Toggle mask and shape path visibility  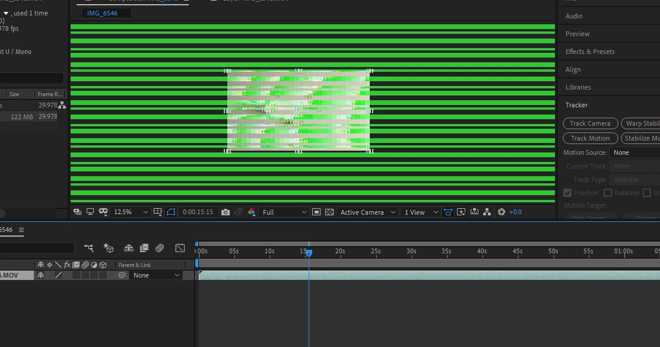coord(171,212)
